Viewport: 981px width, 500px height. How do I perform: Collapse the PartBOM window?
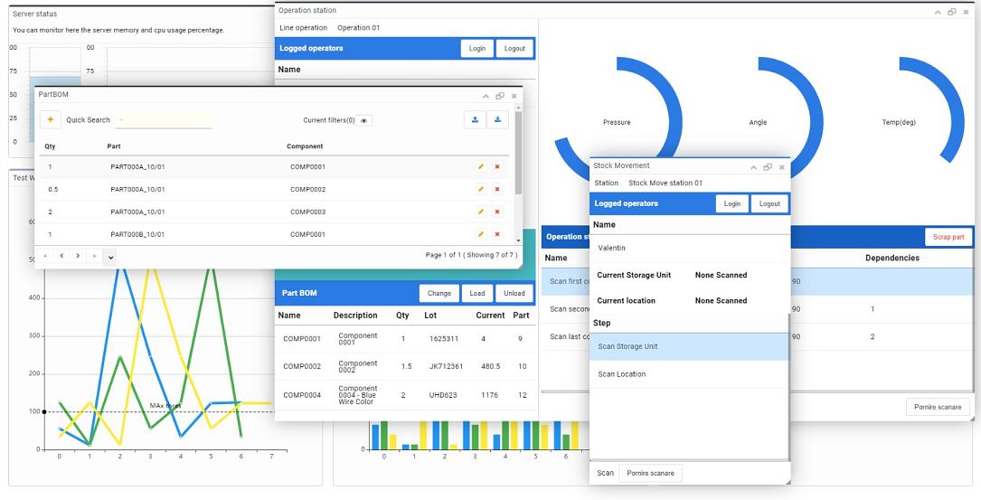click(x=486, y=95)
